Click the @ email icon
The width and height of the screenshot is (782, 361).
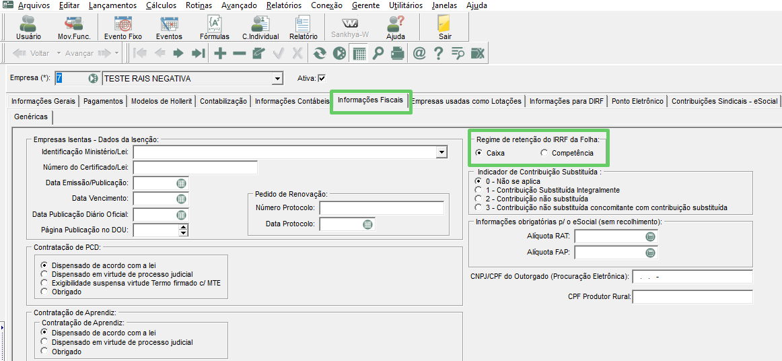click(x=419, y=53)
